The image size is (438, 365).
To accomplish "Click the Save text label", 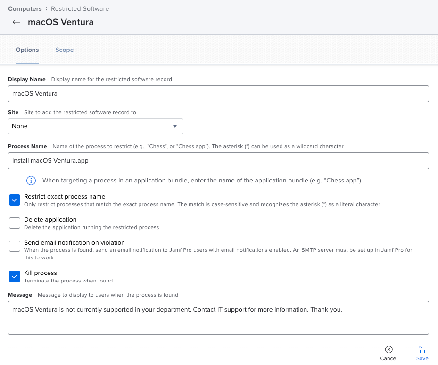I will click(x=422, y=358).
